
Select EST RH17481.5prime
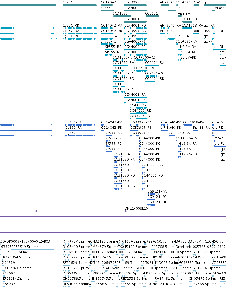pos(168,279)
